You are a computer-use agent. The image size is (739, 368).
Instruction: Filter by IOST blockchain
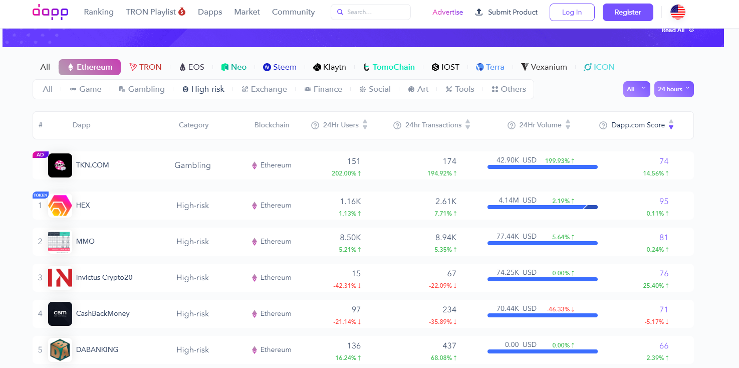445,67
